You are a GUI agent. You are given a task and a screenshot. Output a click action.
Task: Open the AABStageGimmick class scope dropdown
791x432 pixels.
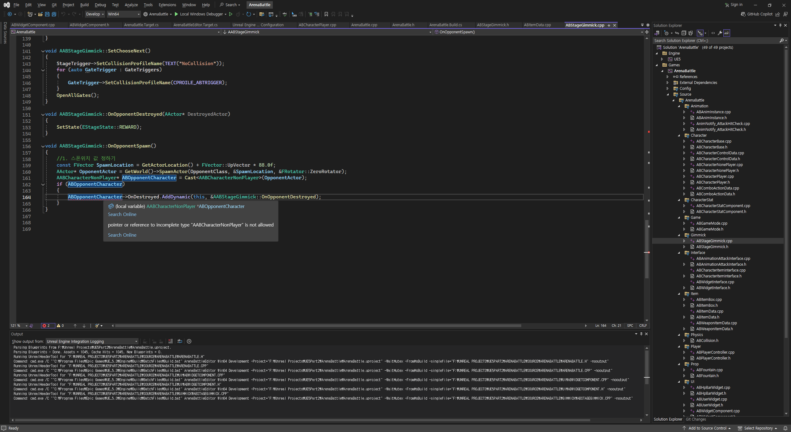[x=327, y=32]
